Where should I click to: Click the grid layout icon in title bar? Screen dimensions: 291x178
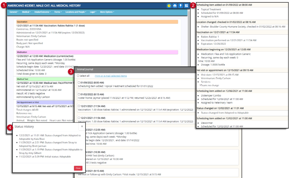point(186,6)
